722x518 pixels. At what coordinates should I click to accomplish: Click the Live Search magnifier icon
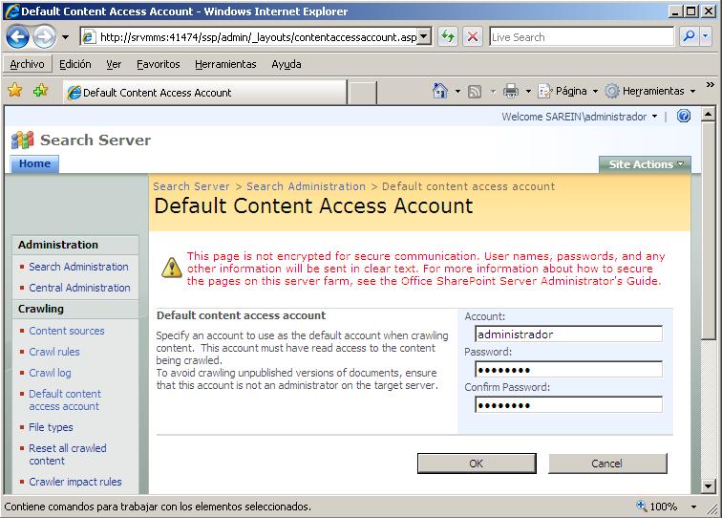click(x=689, y=37)
